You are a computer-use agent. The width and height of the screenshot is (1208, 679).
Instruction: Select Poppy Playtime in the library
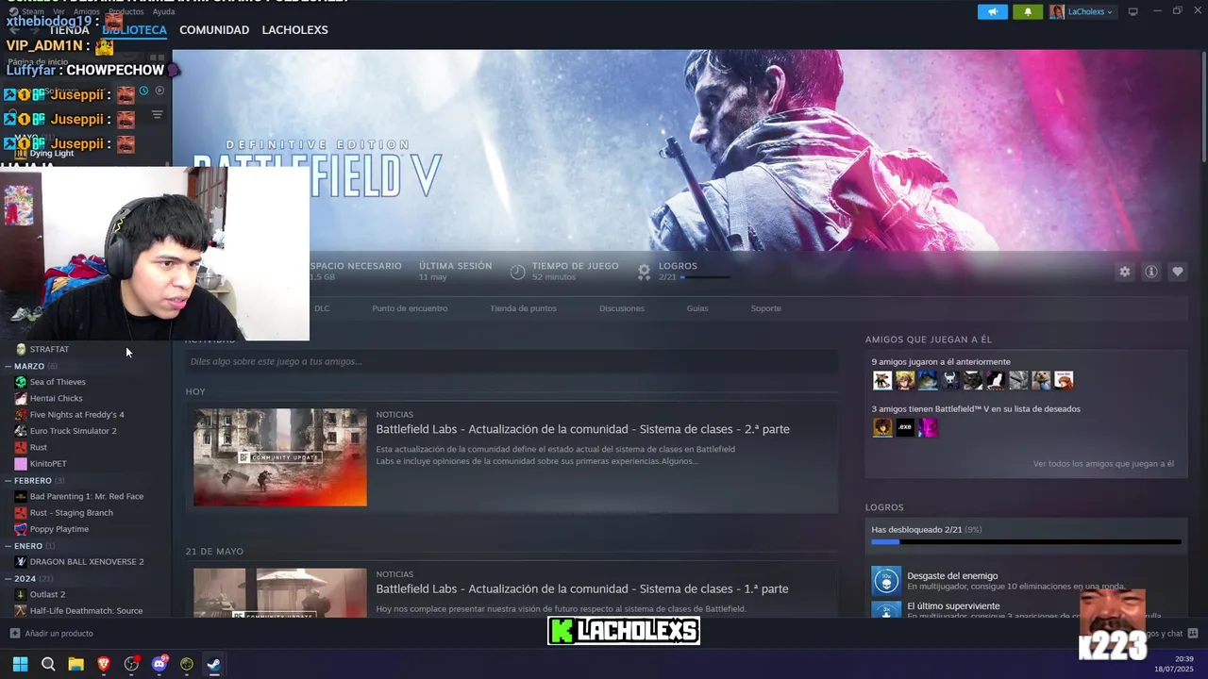pyautogui.click(x=59, y=529)
